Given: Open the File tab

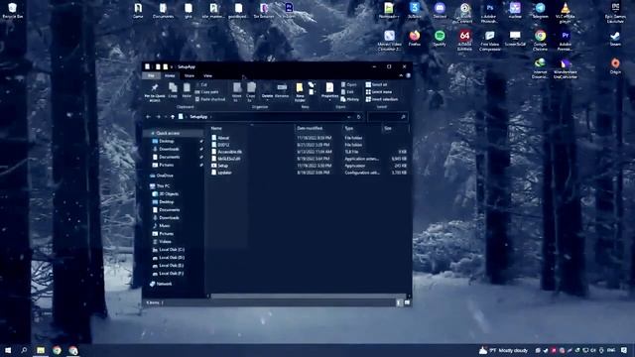Looking at the screenshot, I should pyautogui.click(x=151, y=75).
